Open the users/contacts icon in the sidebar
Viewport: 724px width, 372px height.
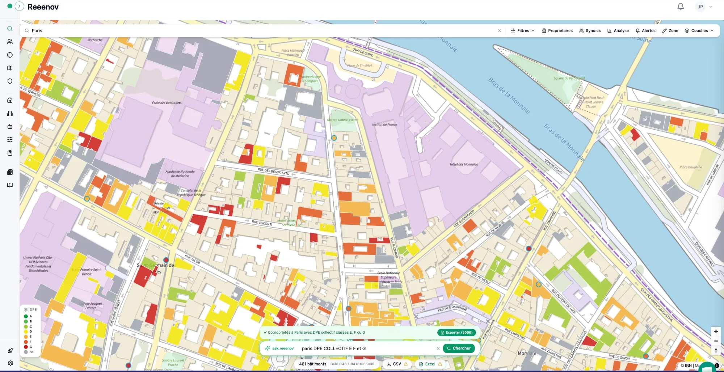point(10,42)
